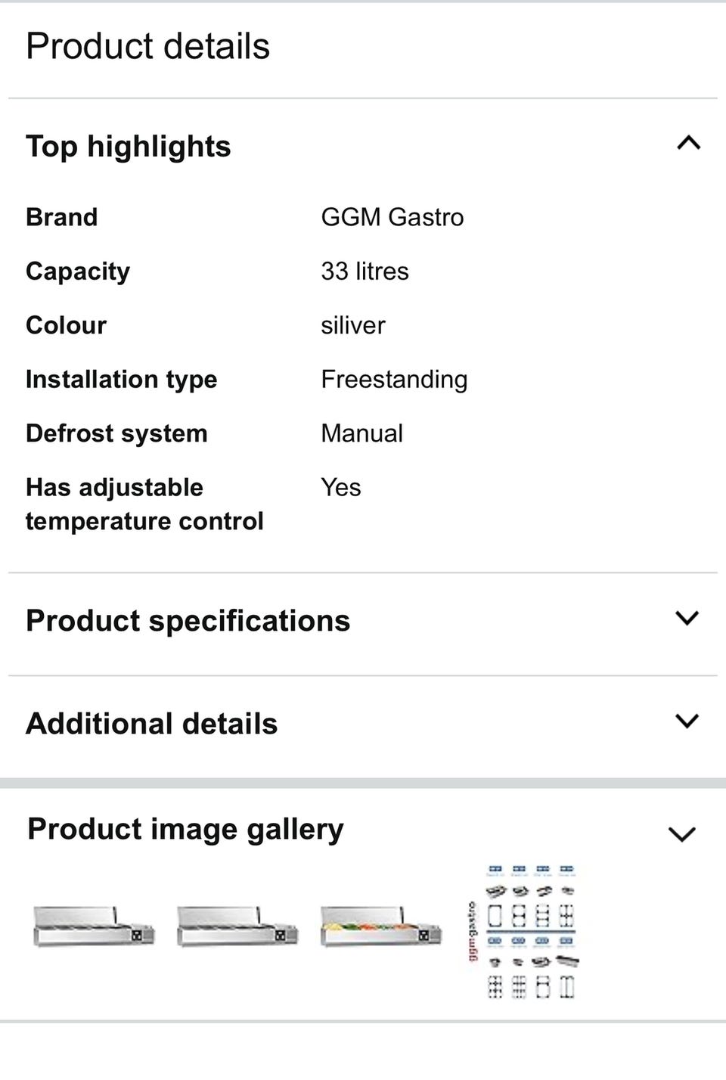Expand the Additional details chevron arrow
Screen dimensions: 726x1080
687,721
